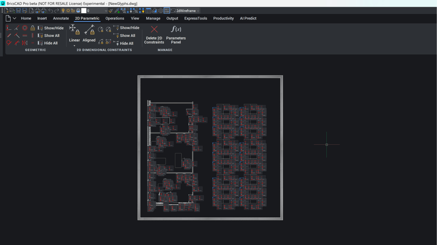Click the Save As icon
The image size is (437, 245).
point(24,11)
